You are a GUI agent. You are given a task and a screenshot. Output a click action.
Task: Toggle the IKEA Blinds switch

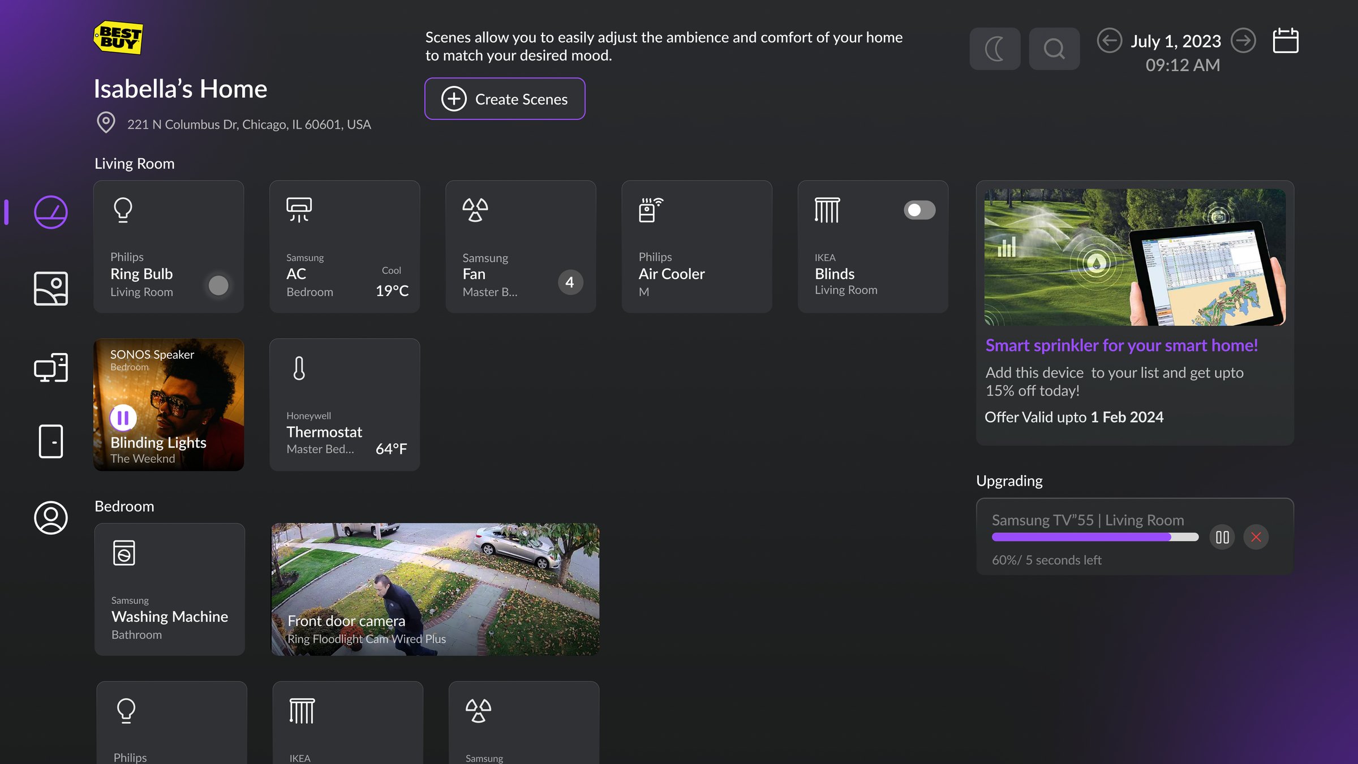point(919,210)
